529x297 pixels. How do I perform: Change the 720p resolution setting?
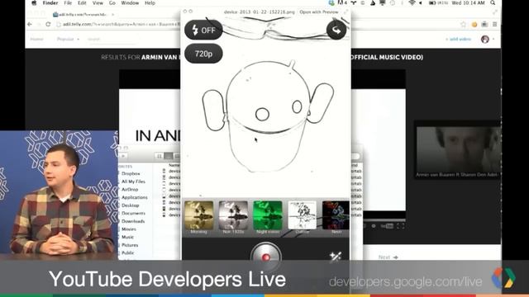point(203,54)
